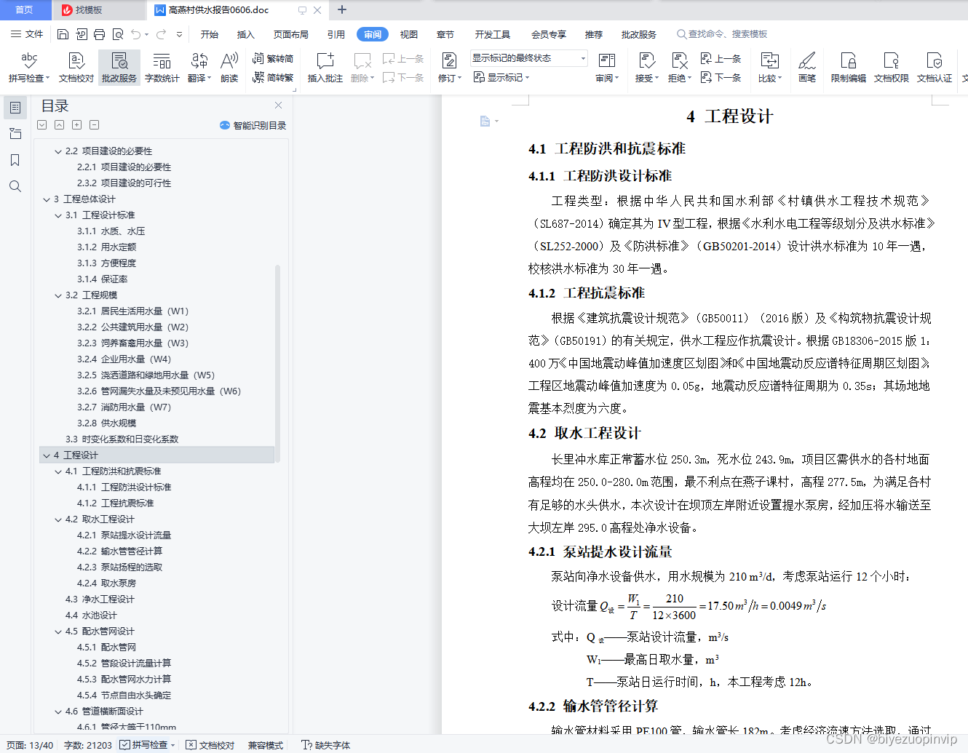Open 限制编辑 restrict editing

[849, 68]
